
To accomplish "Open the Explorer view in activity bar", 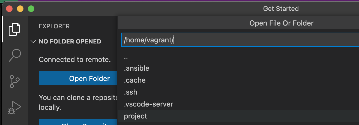I will click(x=15, y=29).
